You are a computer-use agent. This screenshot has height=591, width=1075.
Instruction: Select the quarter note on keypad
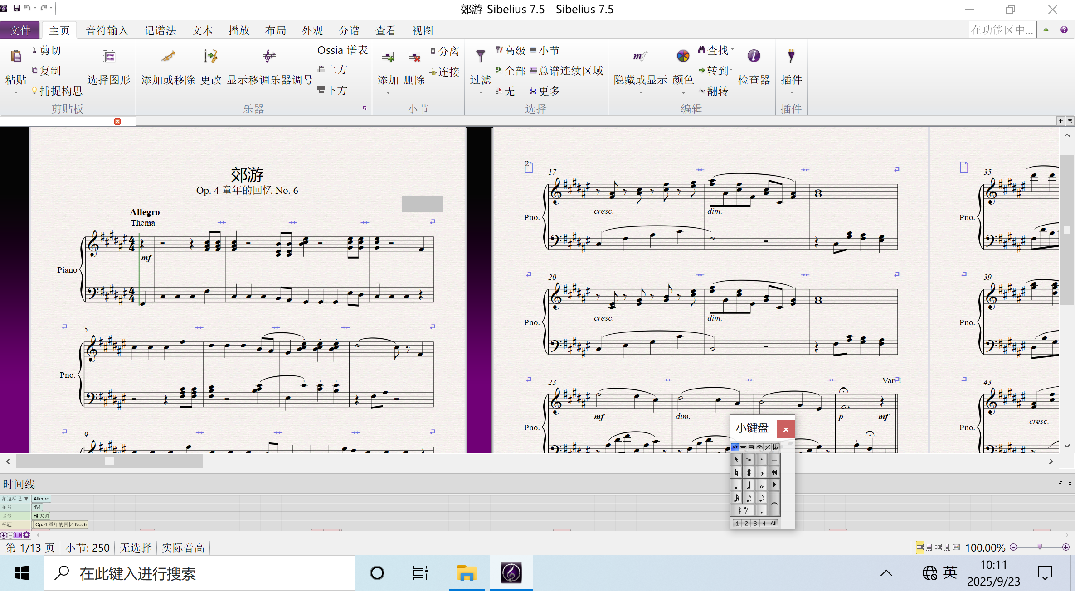[736, 485]
